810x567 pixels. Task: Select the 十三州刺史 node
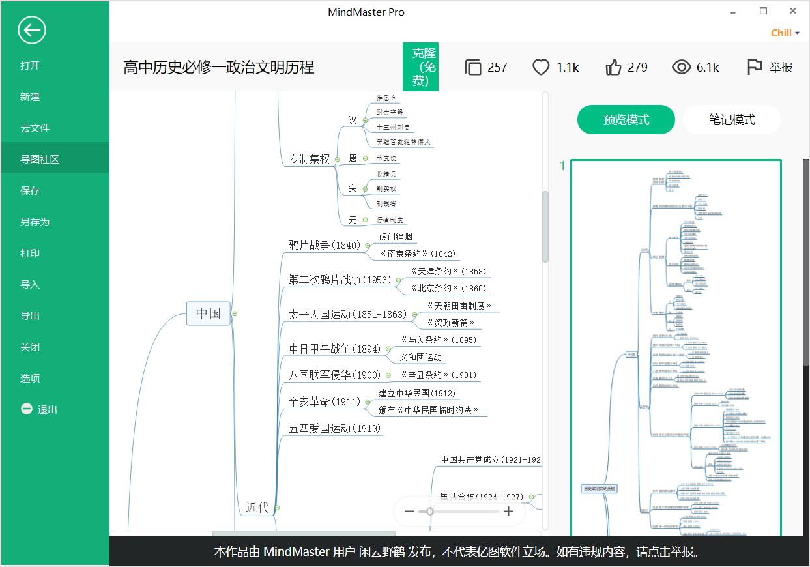click(394, 128)
